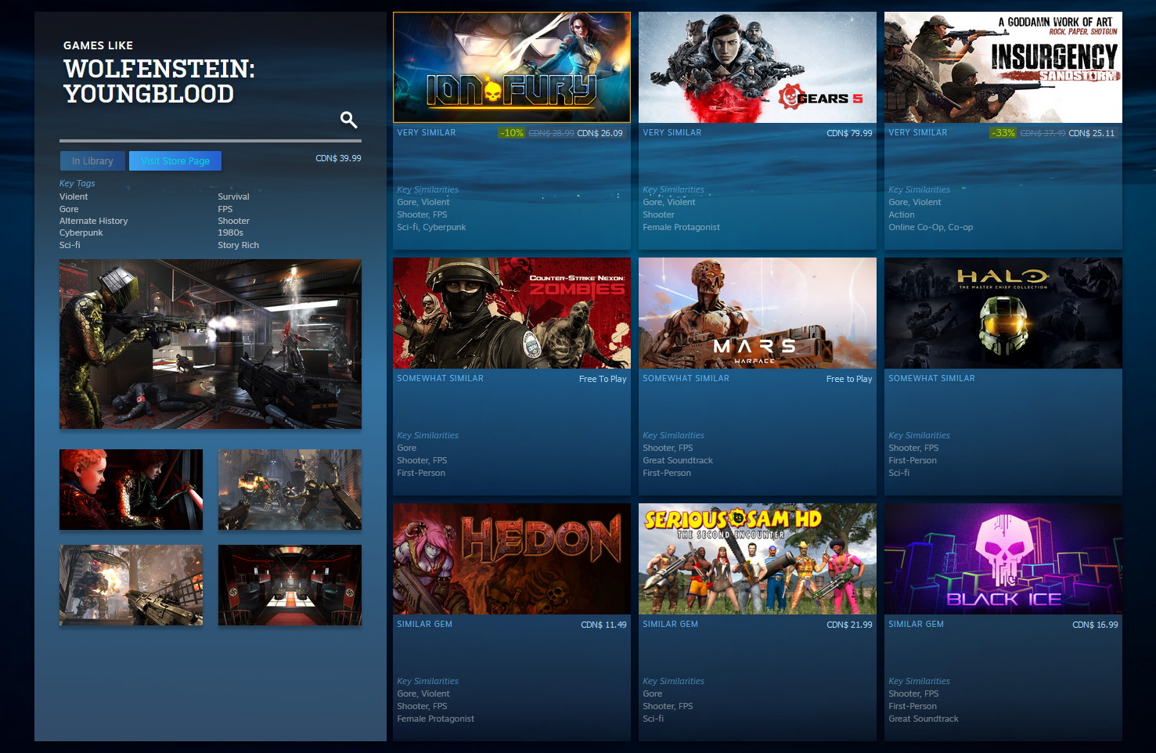Screen dimensions: 1156x753
Task: Select the red banner hall screenshot thumbnail
Action: pos(290,585)
